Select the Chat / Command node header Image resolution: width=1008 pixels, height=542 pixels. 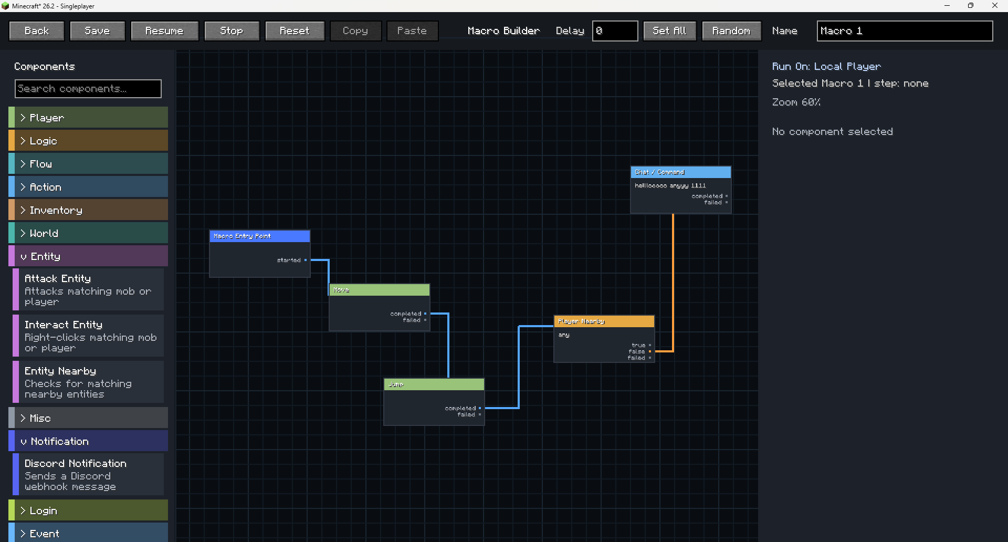pyautogui.click(x=681, y=172)
